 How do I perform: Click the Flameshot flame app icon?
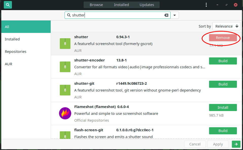coord(65,113)
